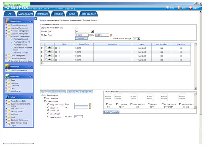Screen dimensions: 205x146
Task: Expand Sales reporting tree node
Action: (6, 80)
